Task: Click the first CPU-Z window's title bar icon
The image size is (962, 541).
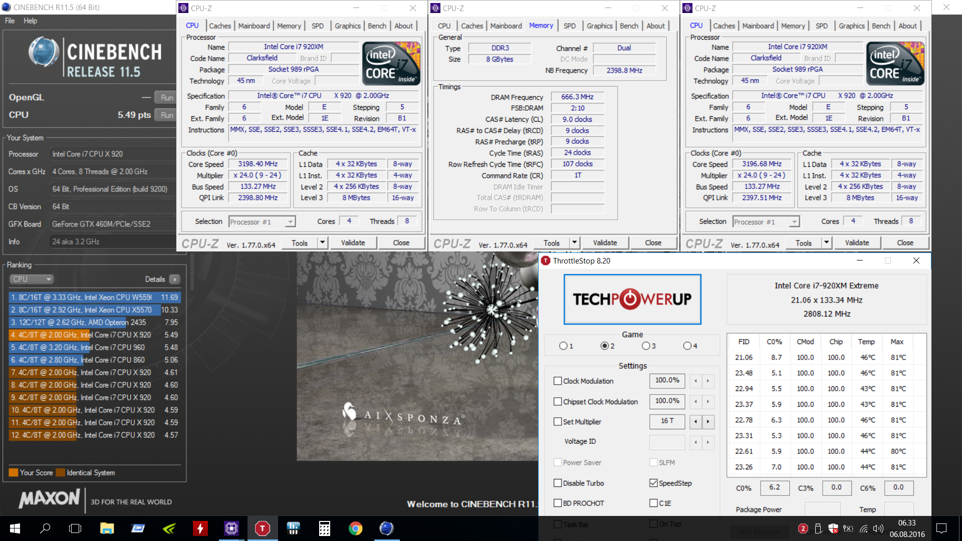Action: point(184,8)
